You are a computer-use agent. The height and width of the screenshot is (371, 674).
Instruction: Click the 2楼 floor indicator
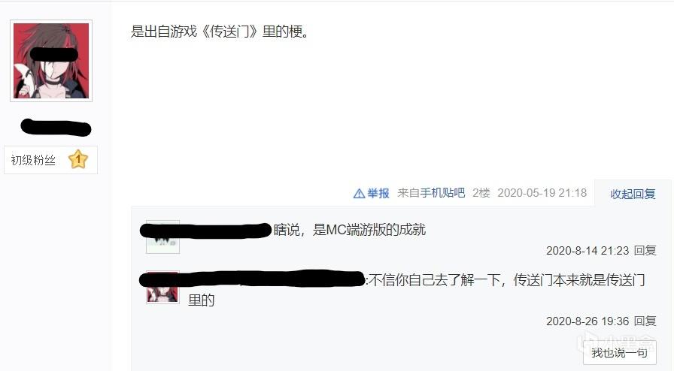tap(481, 193)
